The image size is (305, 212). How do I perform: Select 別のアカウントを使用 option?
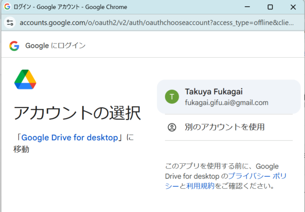pyautogui.click(x=229, y=127)
